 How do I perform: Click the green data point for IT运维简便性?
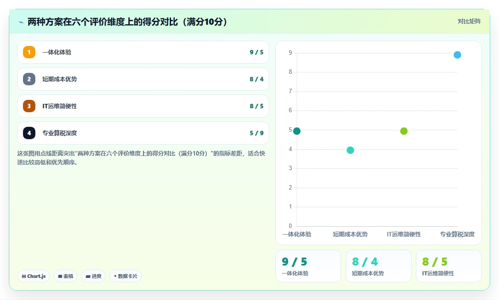[x=404, y=131]
